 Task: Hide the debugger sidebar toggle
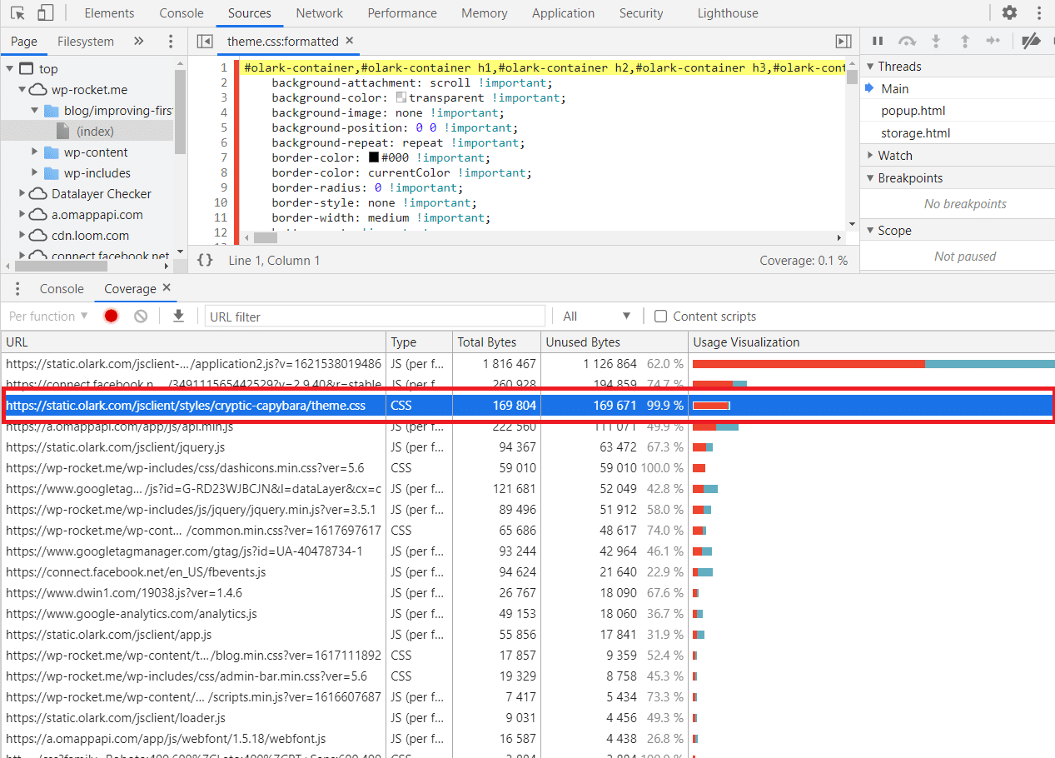843,42
